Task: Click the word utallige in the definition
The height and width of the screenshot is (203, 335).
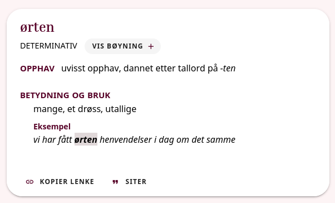Action: coord(121,109)
